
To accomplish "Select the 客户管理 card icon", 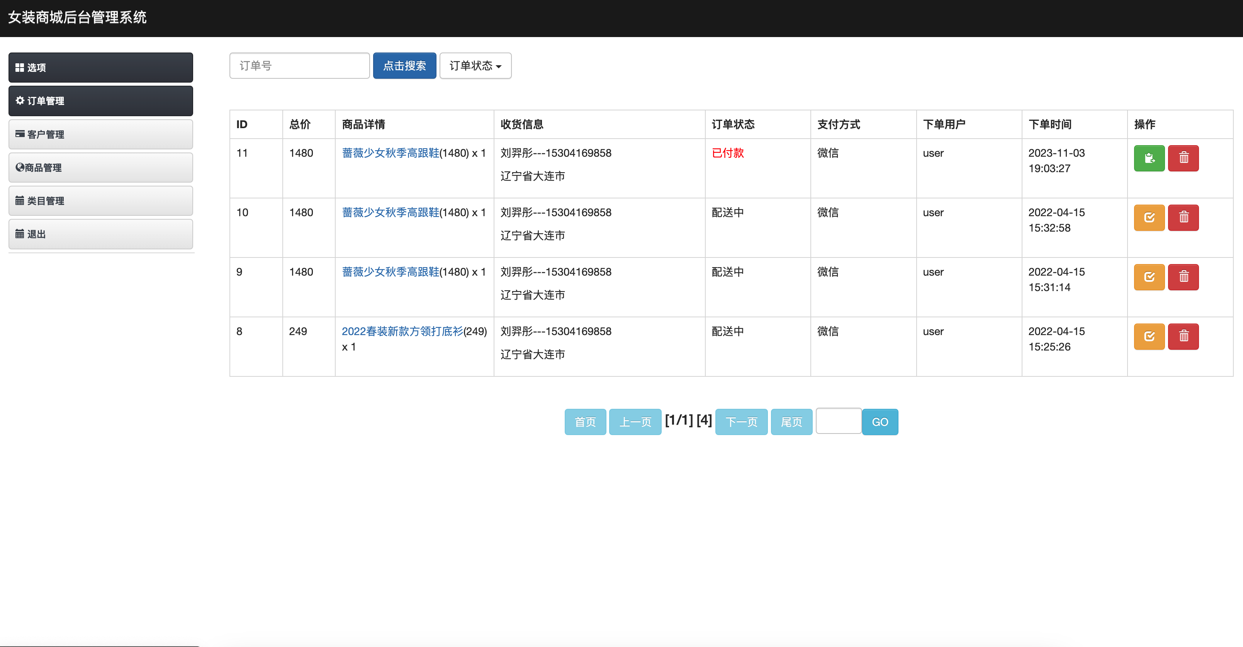I will [20, 134].
